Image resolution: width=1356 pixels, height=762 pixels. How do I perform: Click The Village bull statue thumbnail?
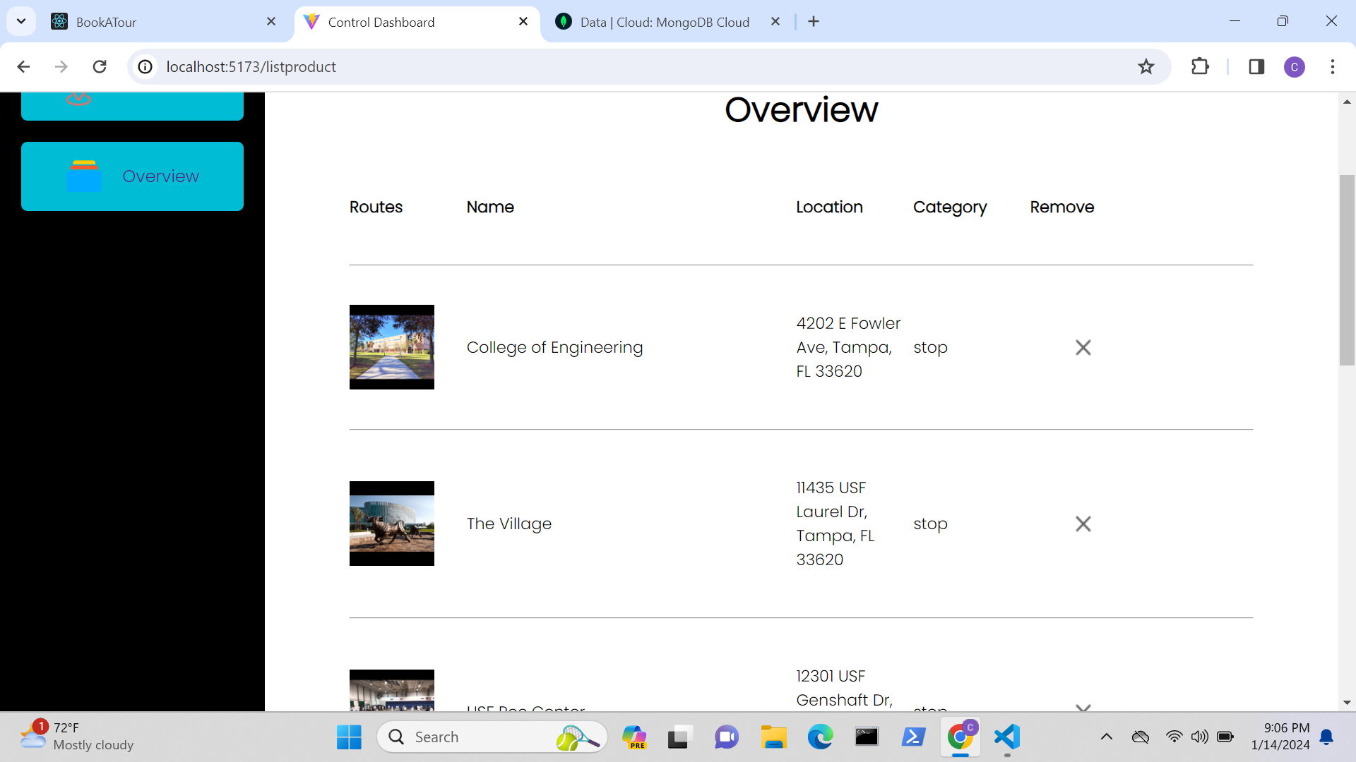pyautogui.click(x=391, y=524)
